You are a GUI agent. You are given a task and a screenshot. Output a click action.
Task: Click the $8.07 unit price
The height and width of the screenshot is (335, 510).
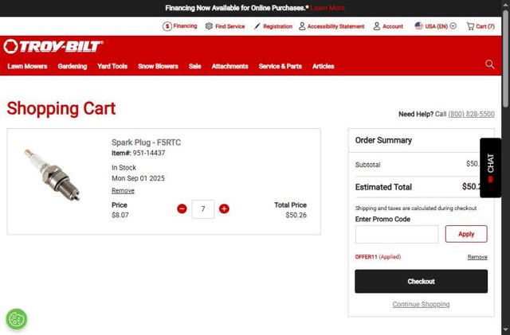[120, 215]
